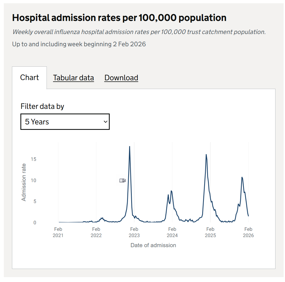Click the early 2026 peak on the line
This screenshot has width=285, height=282.
tap(242, 177)
